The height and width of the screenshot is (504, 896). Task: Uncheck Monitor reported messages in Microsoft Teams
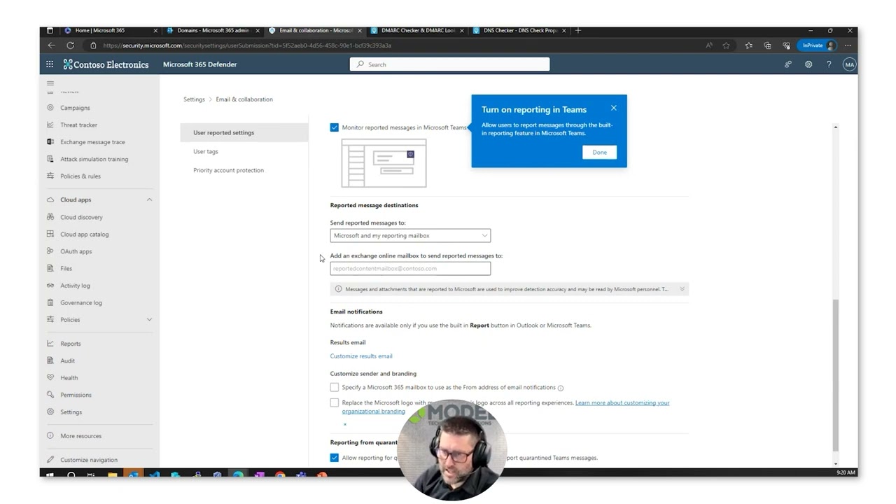[x=334, y=127]
